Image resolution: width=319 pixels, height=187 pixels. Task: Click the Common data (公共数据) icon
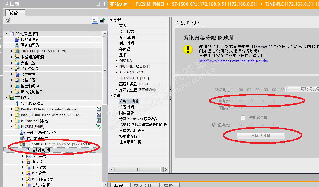(17, 74)
